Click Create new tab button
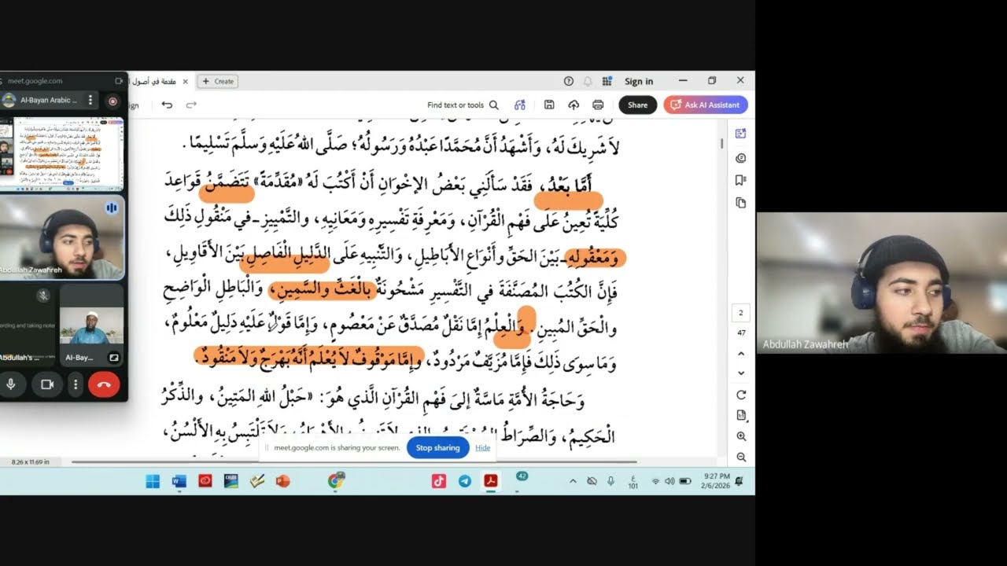The width and height of the screenshot is (1007, 566). tap(218, 81)
